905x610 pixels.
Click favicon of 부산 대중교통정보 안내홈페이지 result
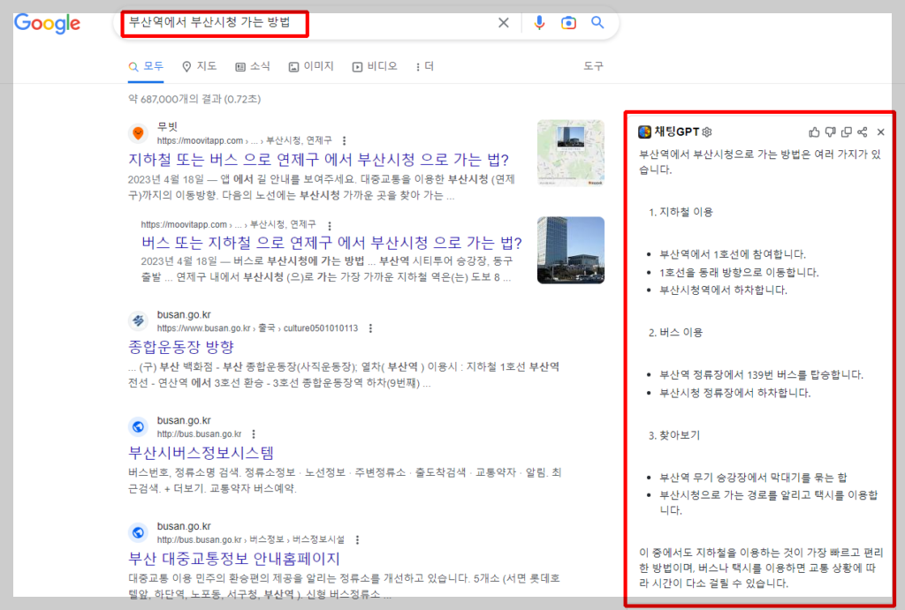point(138,532)
